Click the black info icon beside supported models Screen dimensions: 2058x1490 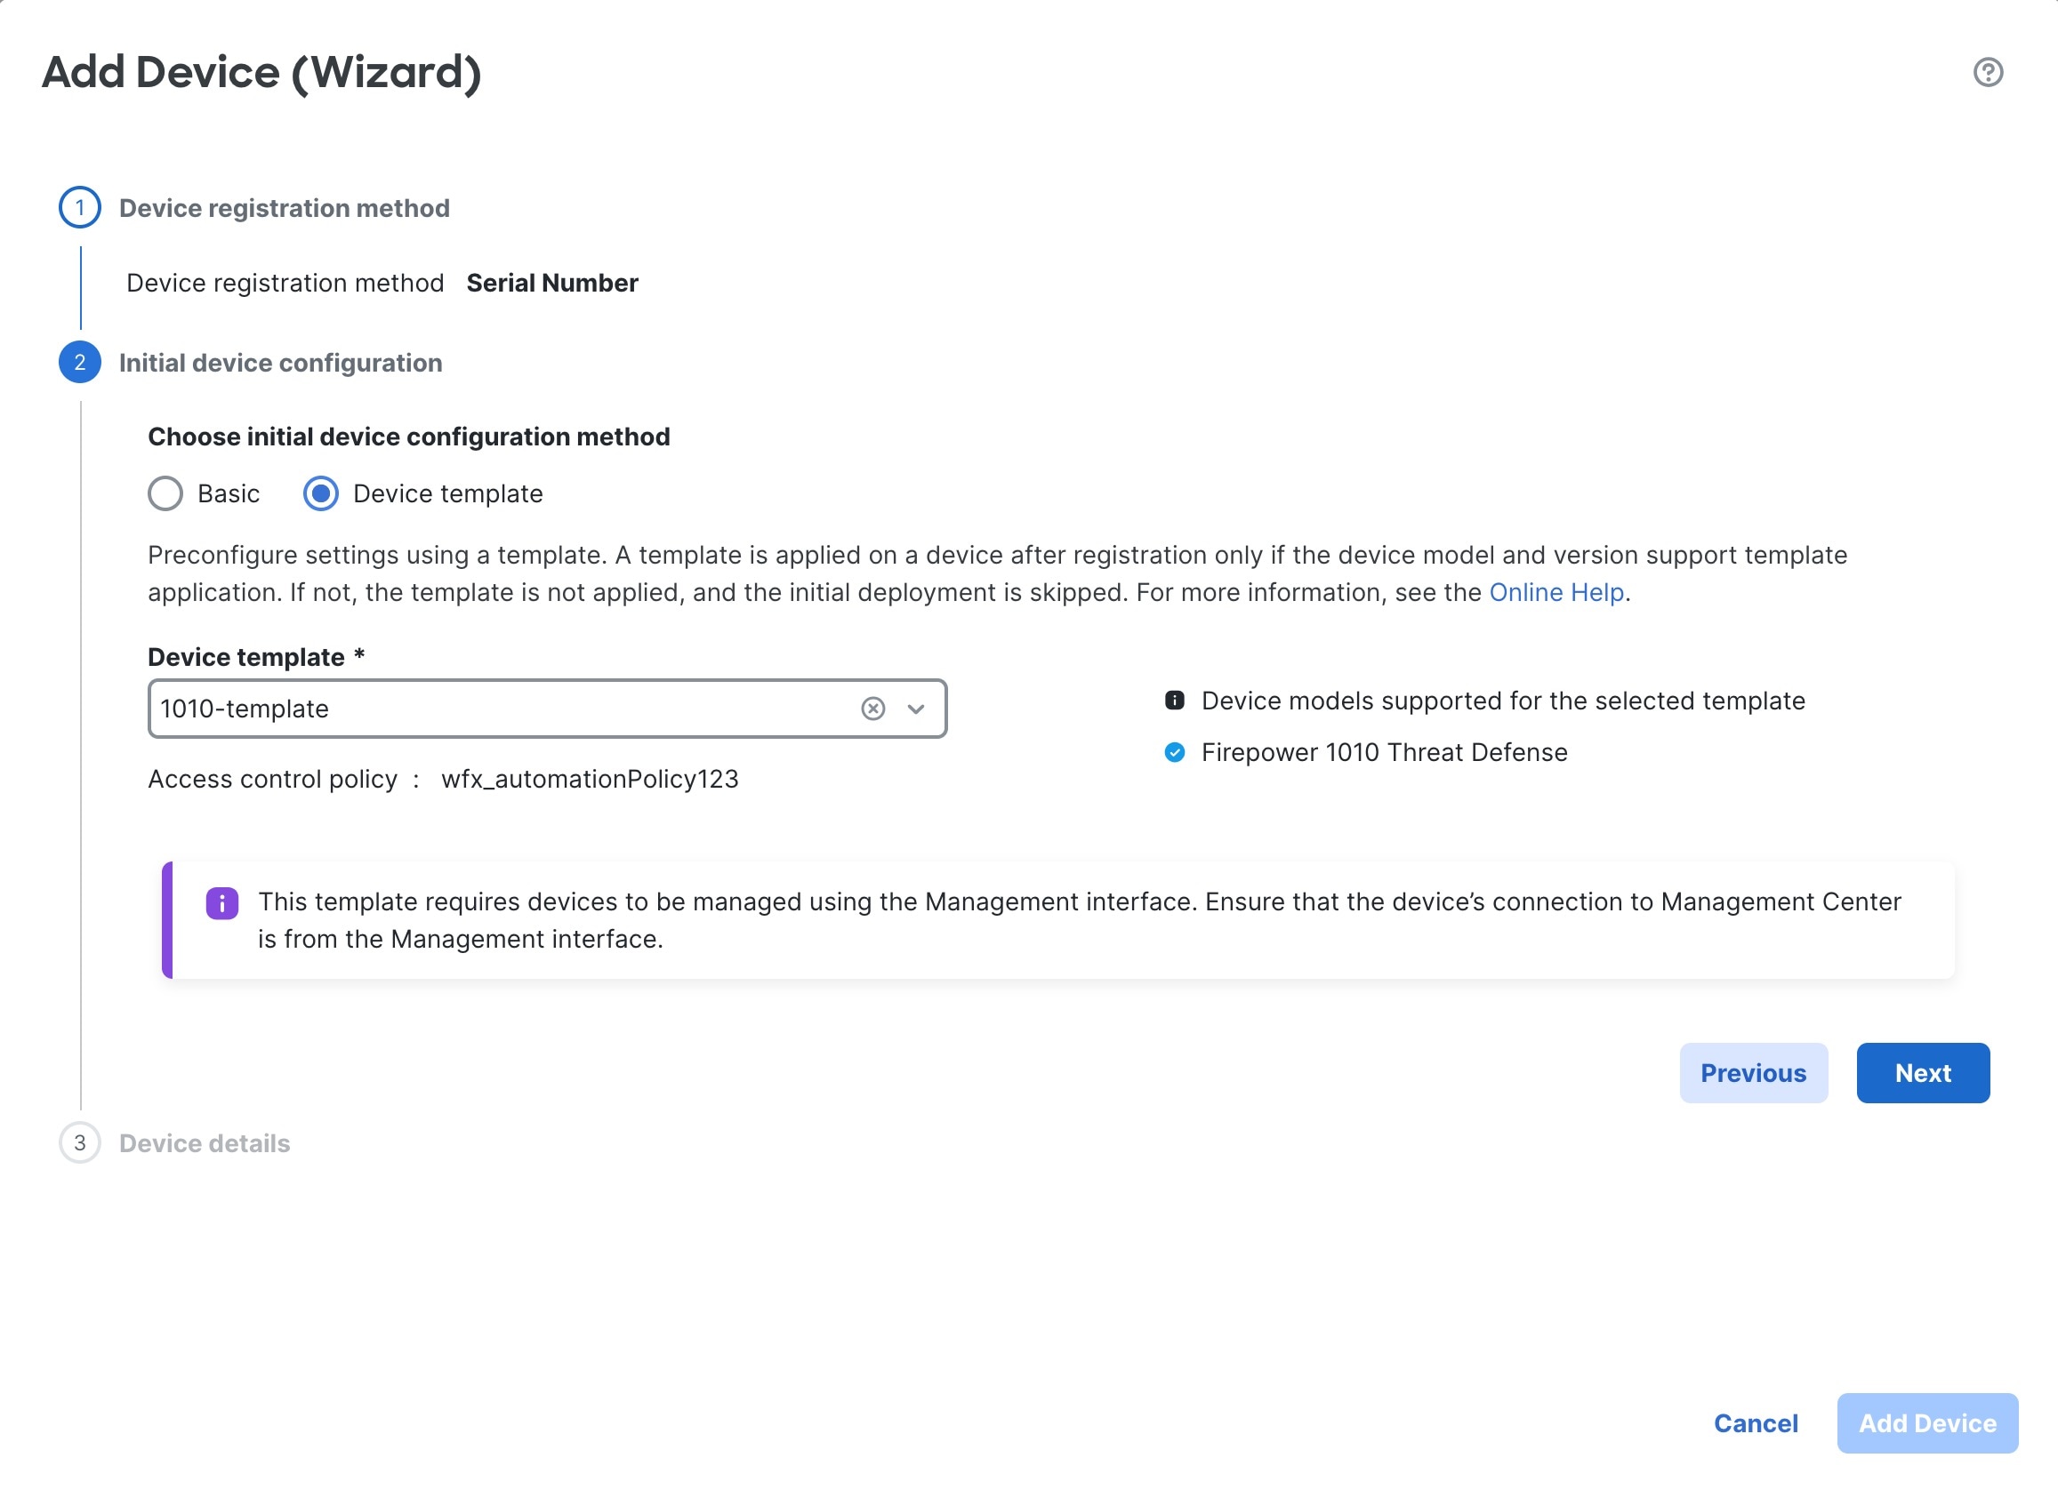(x=1174, y=701)
